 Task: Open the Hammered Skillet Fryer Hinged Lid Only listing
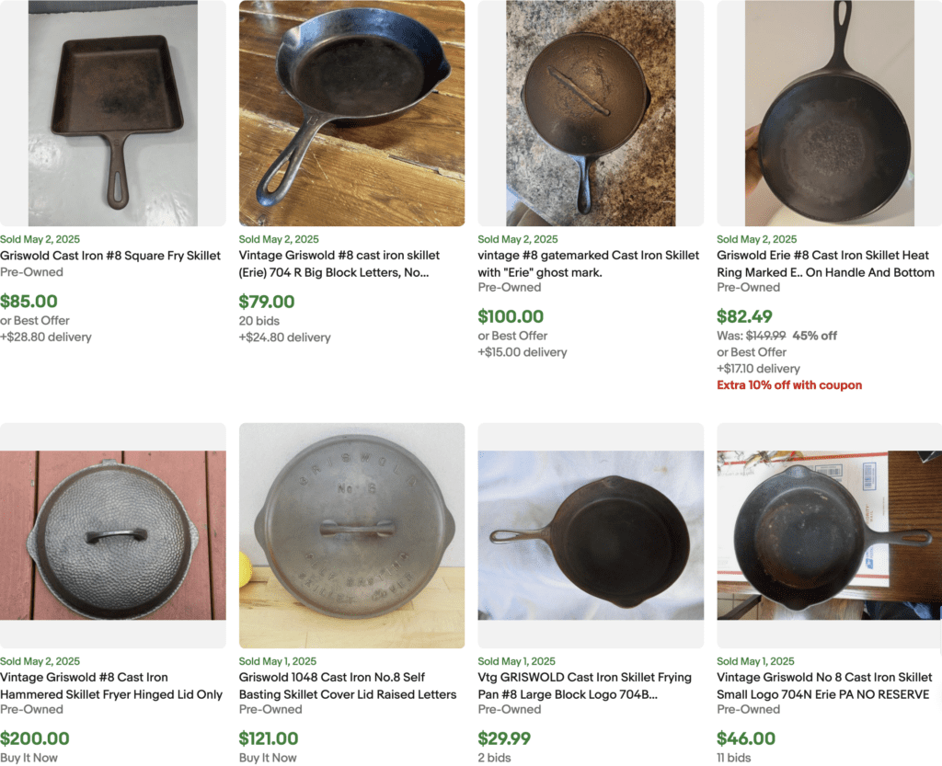[110, 685]
